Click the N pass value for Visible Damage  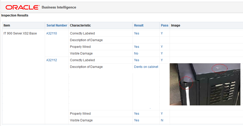point(162,120)
